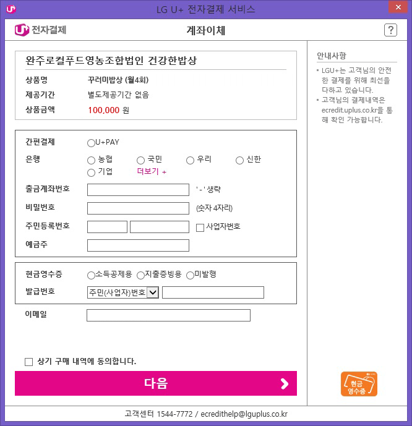Click first 주민등록번호 input box

pyautogui.click(x=107, y=227)
